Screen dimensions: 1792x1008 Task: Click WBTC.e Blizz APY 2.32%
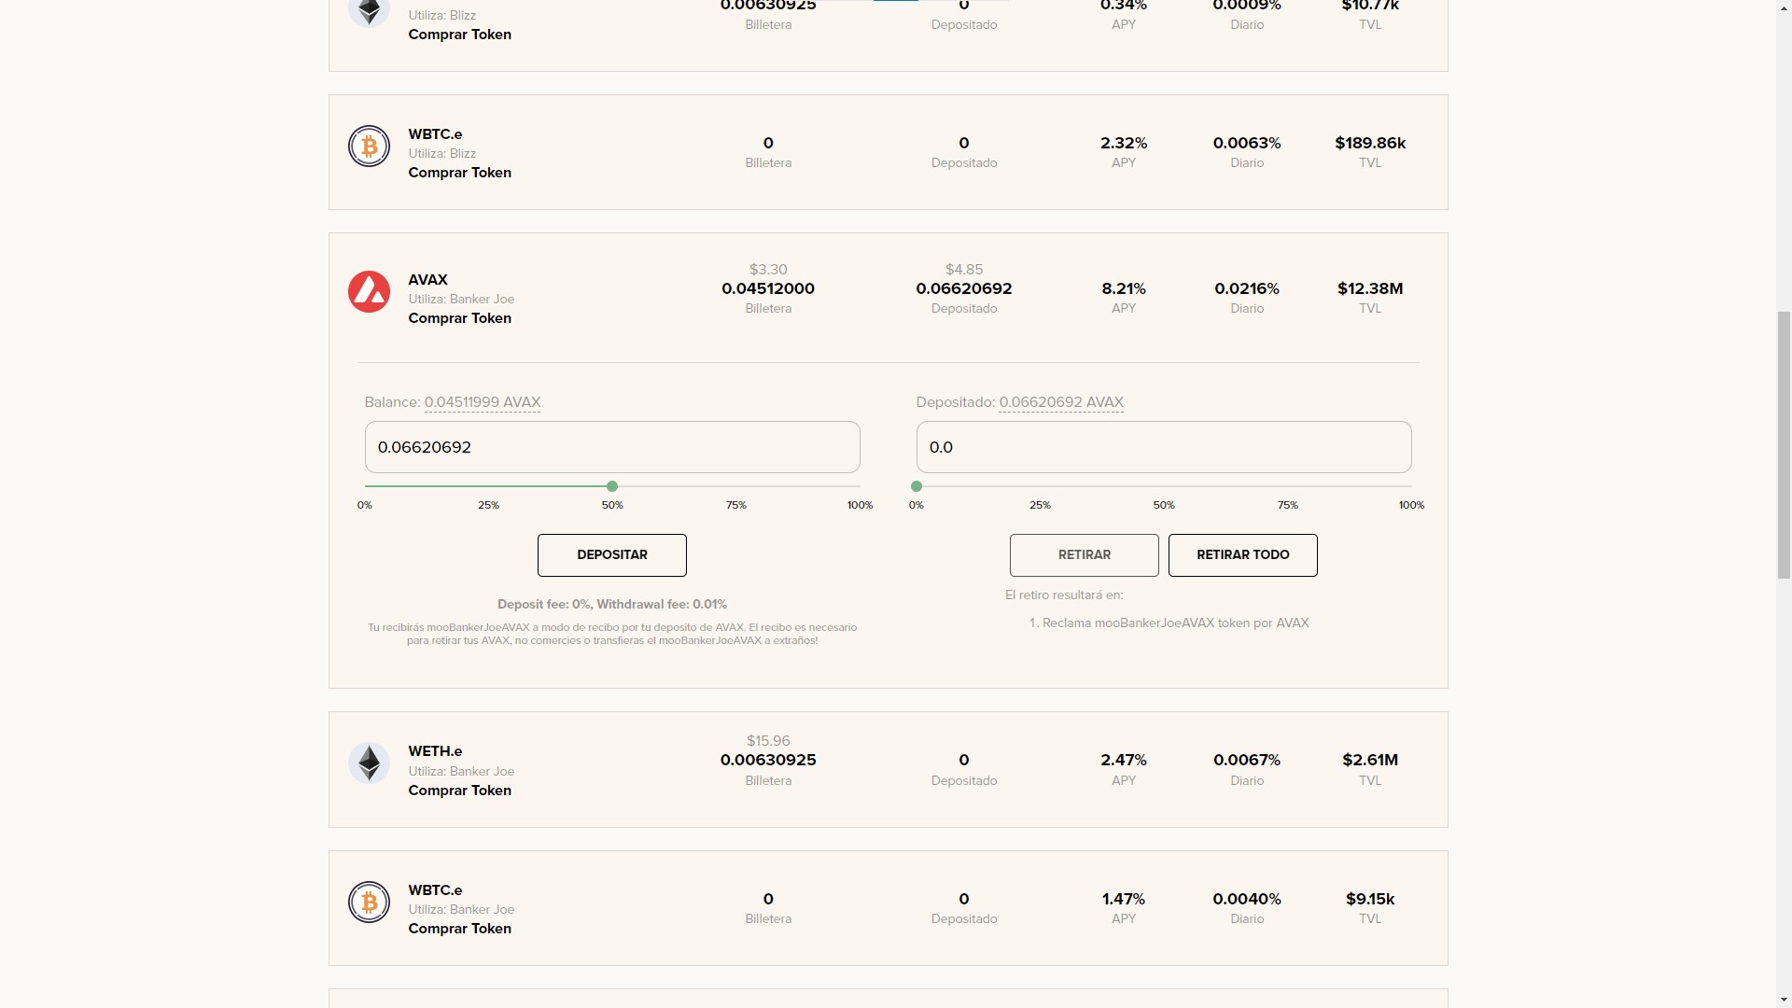tap(1124, 144)
